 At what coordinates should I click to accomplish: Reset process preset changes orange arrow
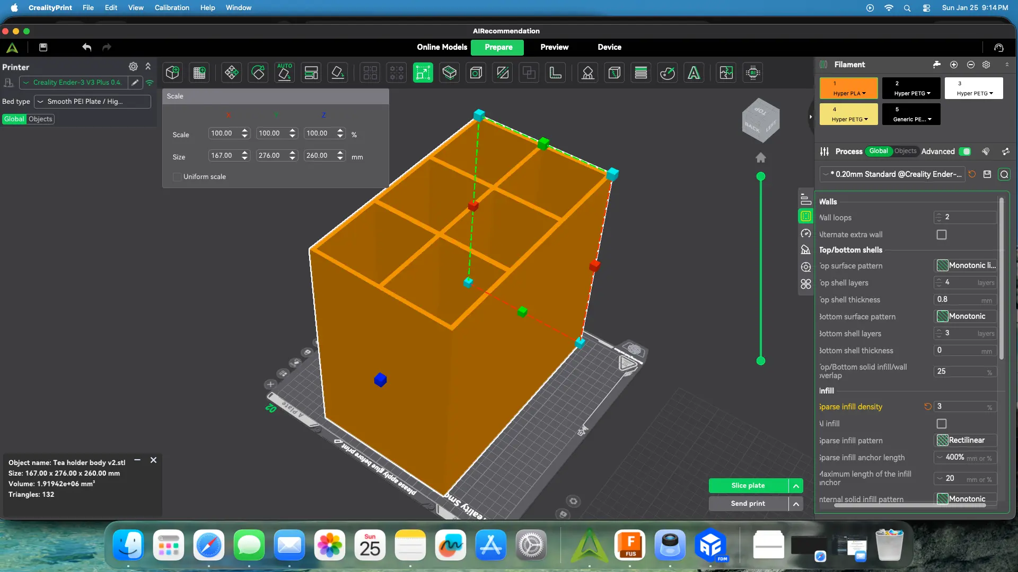click(x=972, y=174)
